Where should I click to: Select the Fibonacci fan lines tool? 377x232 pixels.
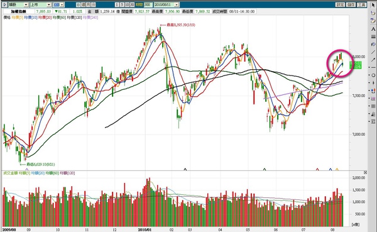pos(373,114)
